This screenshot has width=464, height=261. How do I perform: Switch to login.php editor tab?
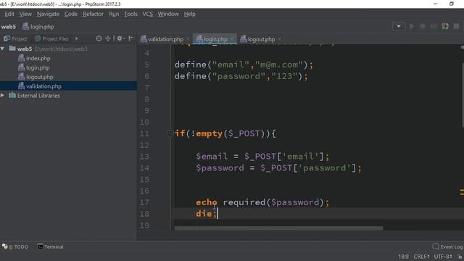(x=215, y=39)
